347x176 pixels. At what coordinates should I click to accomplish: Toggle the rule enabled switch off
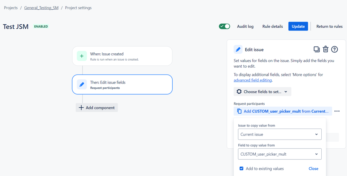224,26
